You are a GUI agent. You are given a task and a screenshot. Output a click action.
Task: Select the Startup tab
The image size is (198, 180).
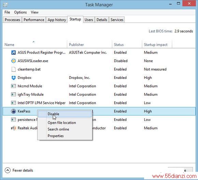tap(75, 19)
